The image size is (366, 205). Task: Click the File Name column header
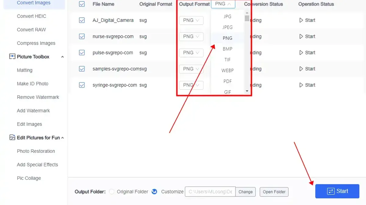(x=103, y=4)
